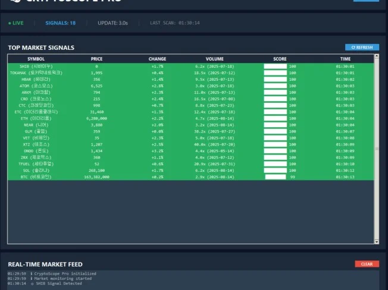Click table scrollbar down arrow
Viewport: 388px width, 290px height.
(376, 242)
